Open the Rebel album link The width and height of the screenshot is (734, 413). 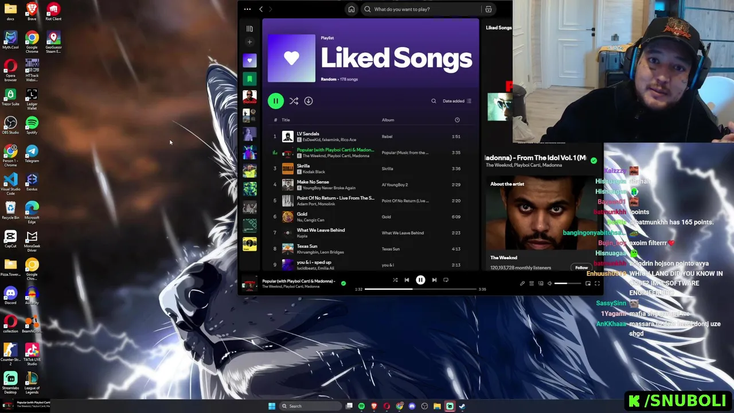pyautogui.click(x=387, y=137)
